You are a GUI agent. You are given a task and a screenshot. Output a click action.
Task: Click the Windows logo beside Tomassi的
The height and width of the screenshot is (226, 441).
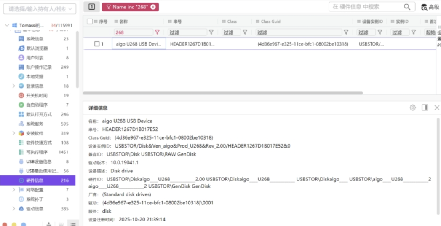(x=15, y=25)
